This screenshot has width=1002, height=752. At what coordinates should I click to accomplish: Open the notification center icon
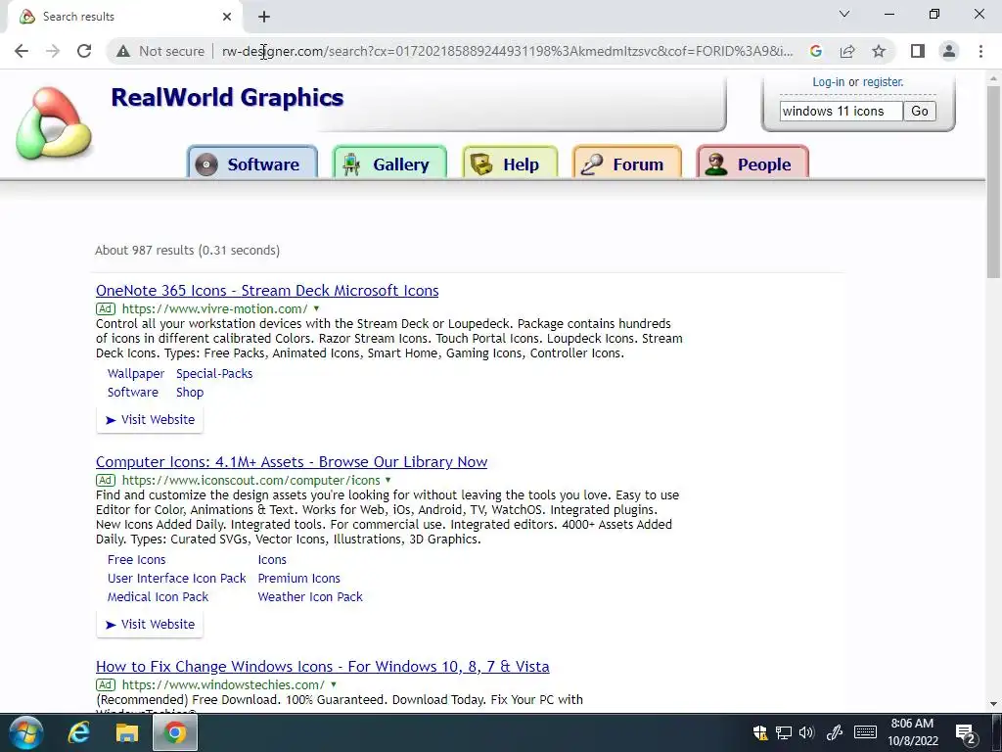coord(966,733)
